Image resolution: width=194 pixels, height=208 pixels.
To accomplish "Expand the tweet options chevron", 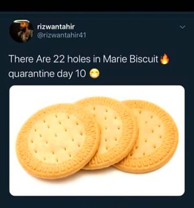I will point(182,27).
